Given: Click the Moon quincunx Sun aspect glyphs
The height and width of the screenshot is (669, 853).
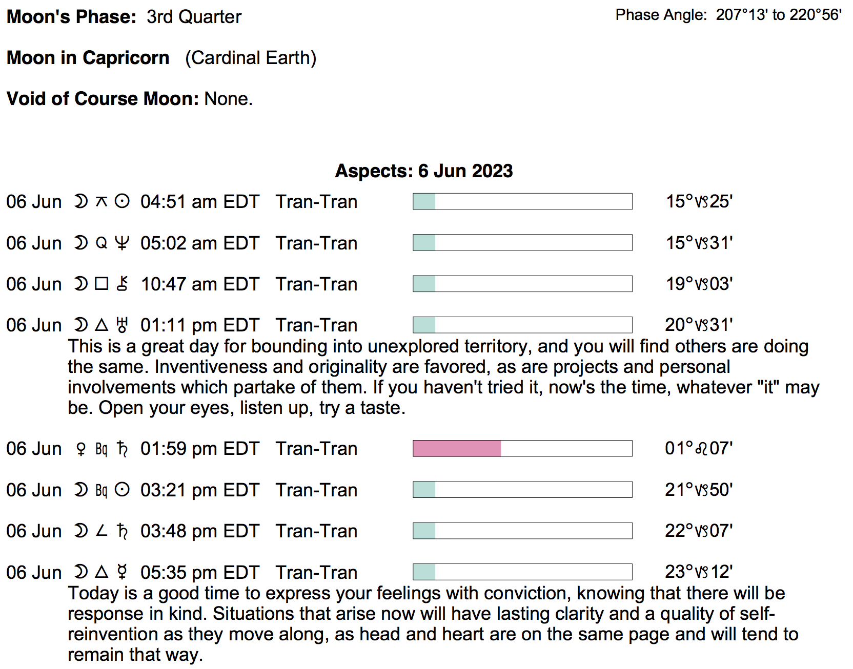Looking at the screenshot, I should point(101,202).
